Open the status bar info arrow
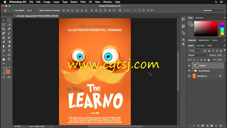The height and width of the screenshot is (128, 227). (x=52, y=127)
